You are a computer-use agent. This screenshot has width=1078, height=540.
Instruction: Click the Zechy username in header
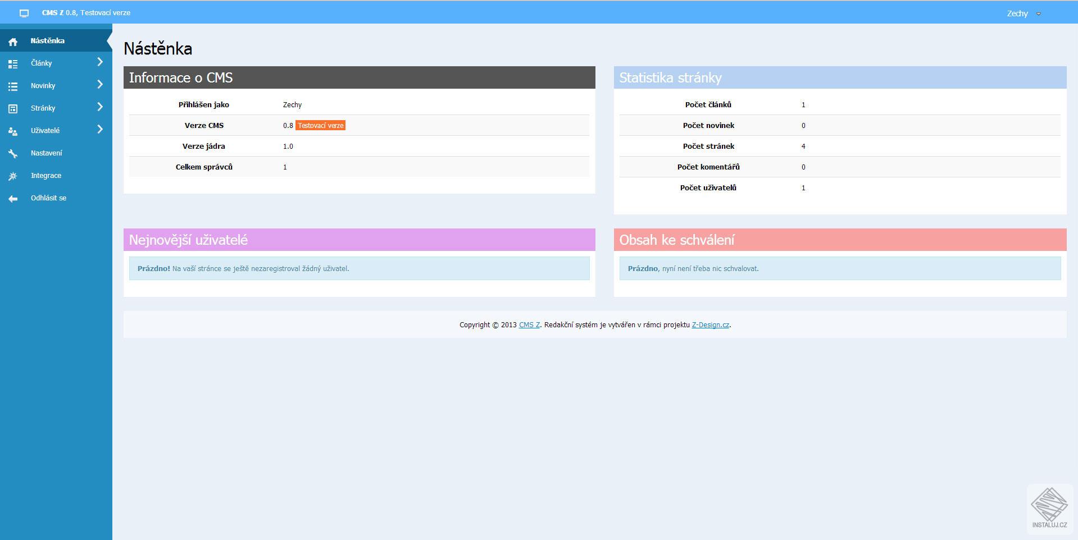click(x=1017, y=13)
